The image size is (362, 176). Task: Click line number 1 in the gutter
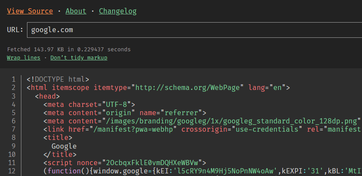pyautogui.click(x=14, y=80)
